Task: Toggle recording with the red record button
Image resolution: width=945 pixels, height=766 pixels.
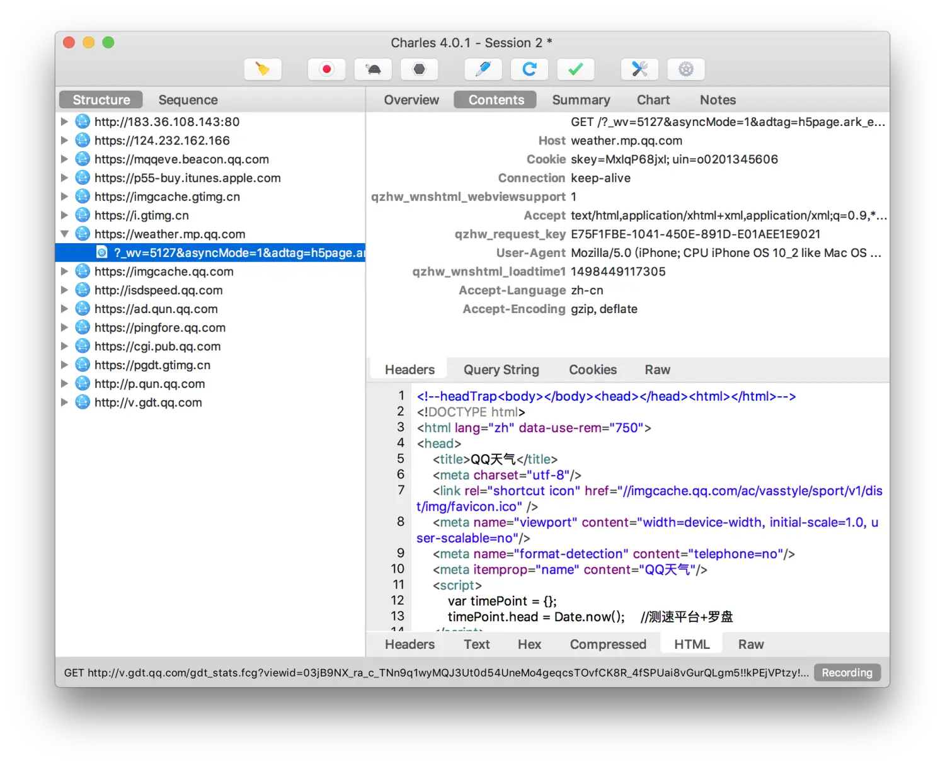Action: tap(326, 69)
